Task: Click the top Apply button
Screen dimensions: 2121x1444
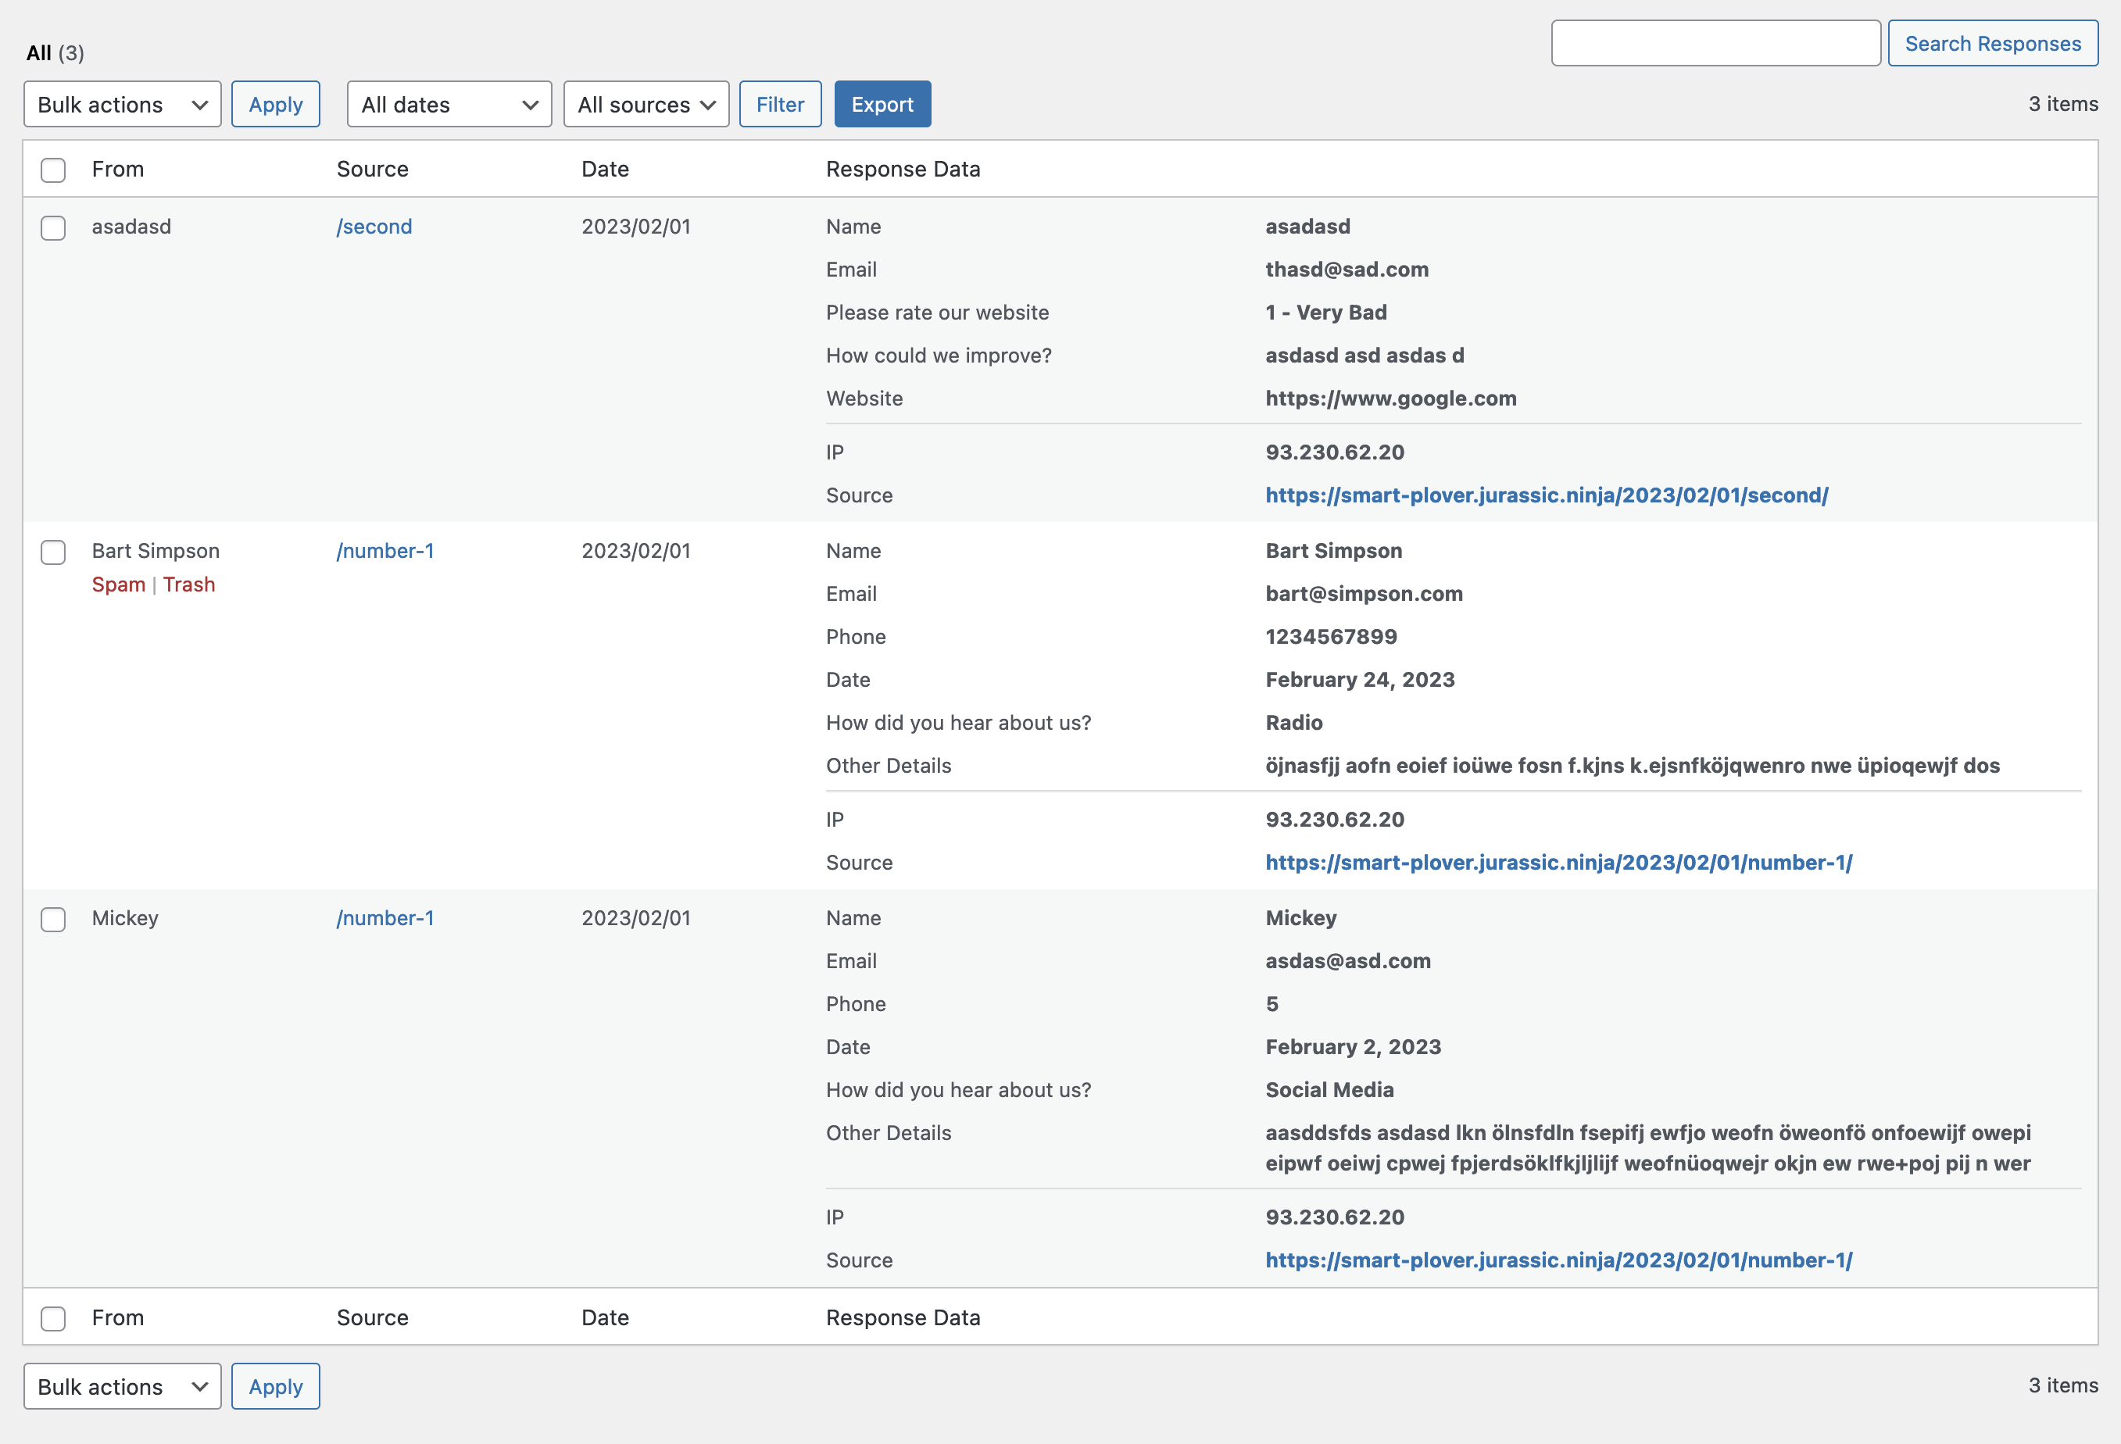Action: click(276, 104)
